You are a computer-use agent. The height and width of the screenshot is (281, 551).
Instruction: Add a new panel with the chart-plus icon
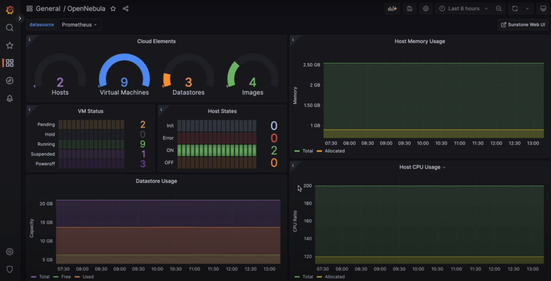(392, 9)
